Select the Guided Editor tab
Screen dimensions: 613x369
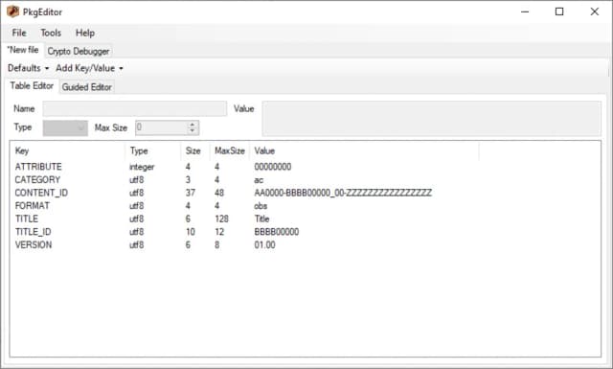[87, 87]
